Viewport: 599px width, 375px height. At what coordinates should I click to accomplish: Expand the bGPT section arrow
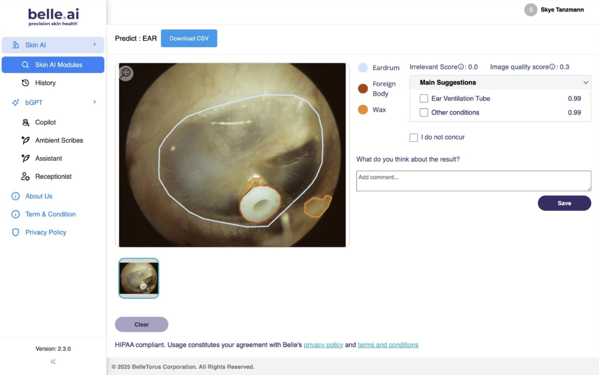pos(95,102)
